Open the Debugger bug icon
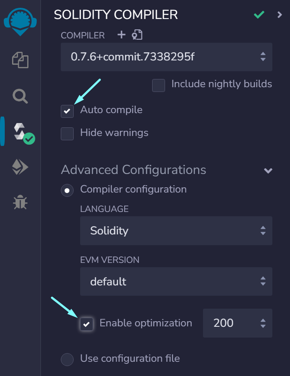290x376 pixels. [20, 202]
